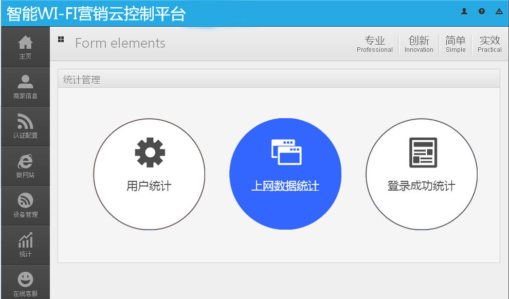
Task: Click the news layout icon above 登录成功统计
Action: point(423,153)
